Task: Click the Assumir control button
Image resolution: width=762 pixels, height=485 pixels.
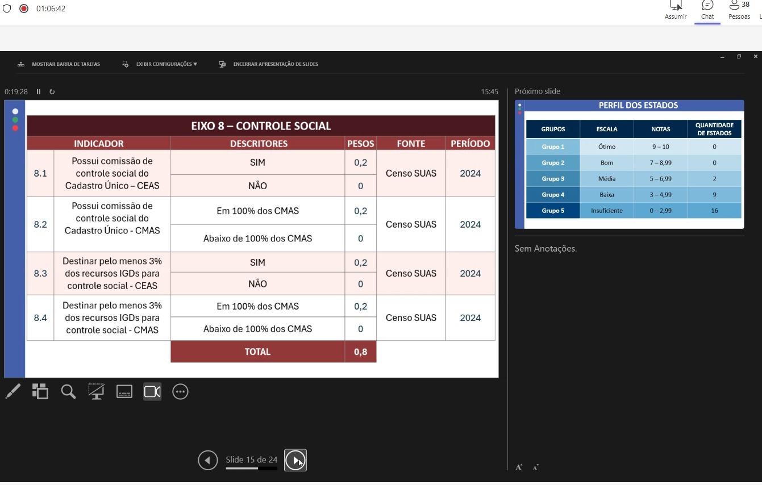Action: [676, 10]
